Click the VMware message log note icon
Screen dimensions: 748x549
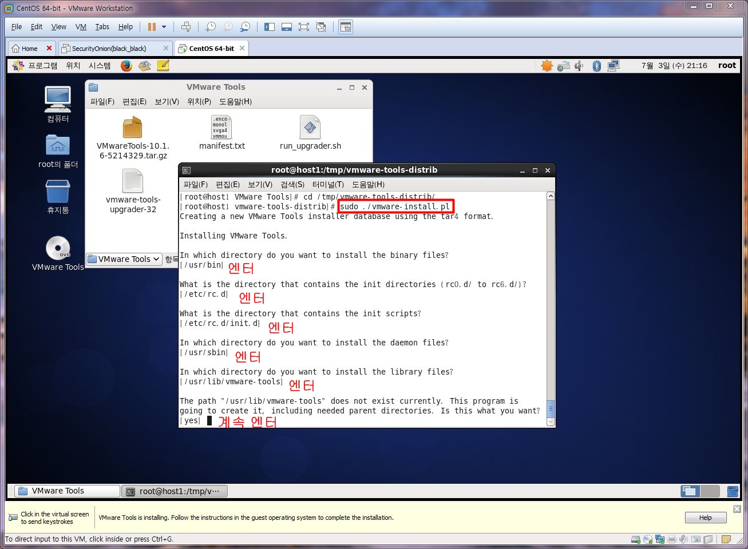[726, 539]
